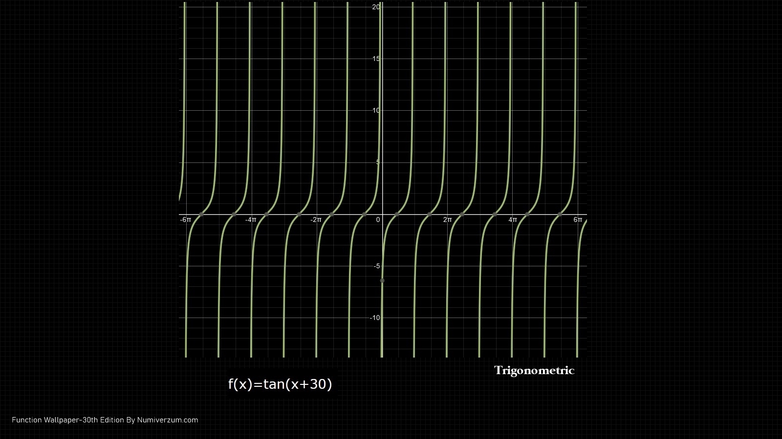Click the 2π label on the x-axis
Image resolution: width=782 pixels, height=439 pixels.
447,220
